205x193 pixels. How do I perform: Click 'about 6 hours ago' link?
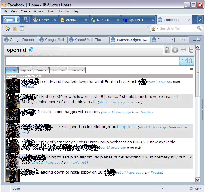coord(112,102)
